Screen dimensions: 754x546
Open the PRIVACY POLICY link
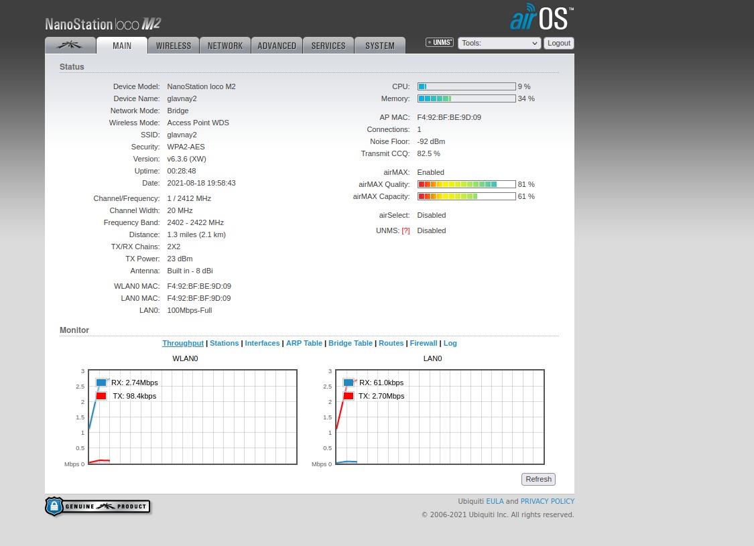click(547, 501)
